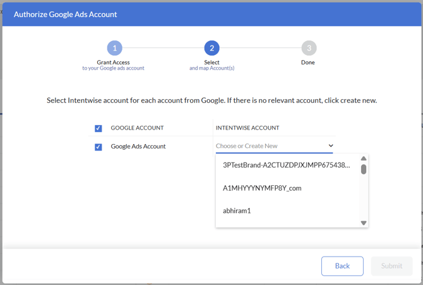The height and width of the screenshot is (285, 423).
Task: Select 3PTestBrand-A2CTUZDPJXJMPP675438 option
Action: click(x=287, y=165)
